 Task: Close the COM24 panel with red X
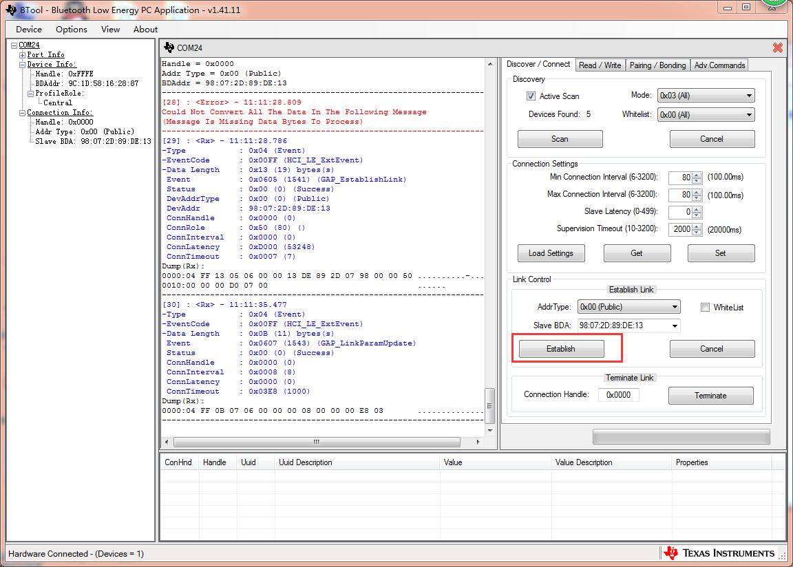[778, 48]
